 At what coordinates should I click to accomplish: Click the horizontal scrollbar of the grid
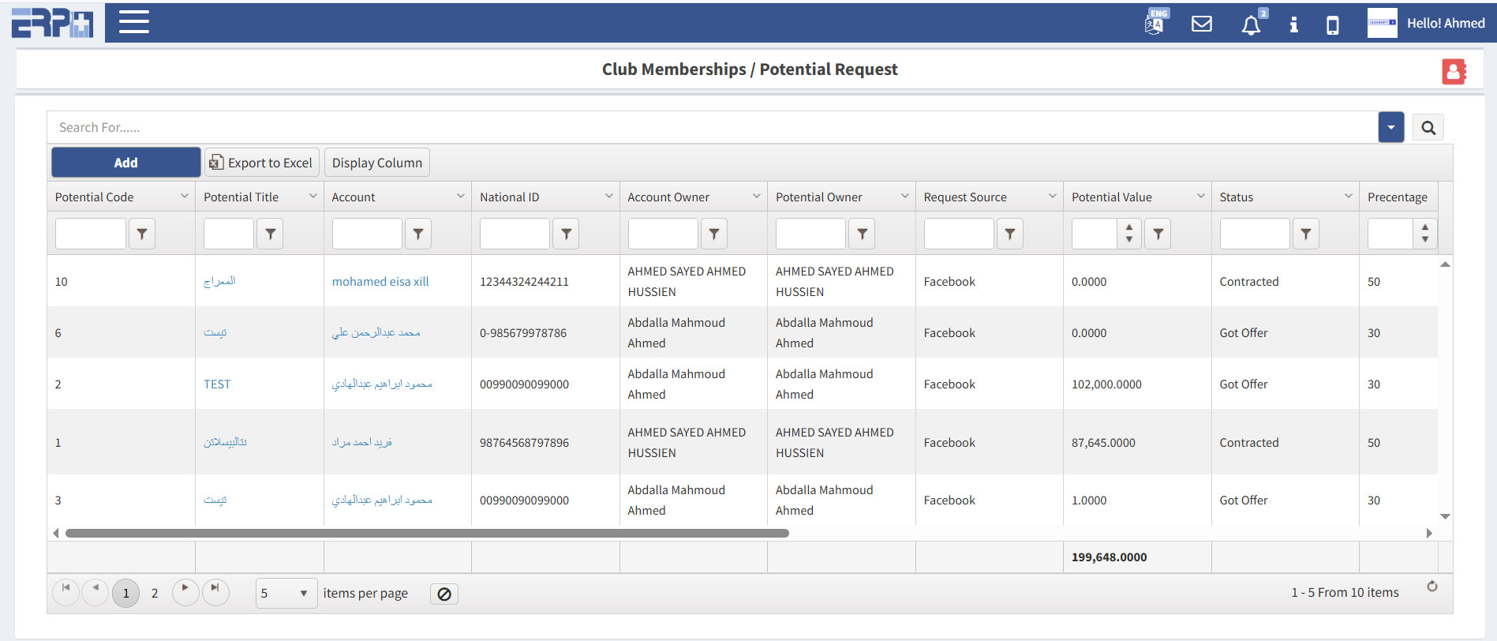click(426, 534)
